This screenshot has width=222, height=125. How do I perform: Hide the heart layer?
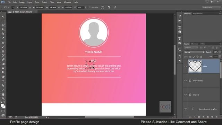[186, 66]
